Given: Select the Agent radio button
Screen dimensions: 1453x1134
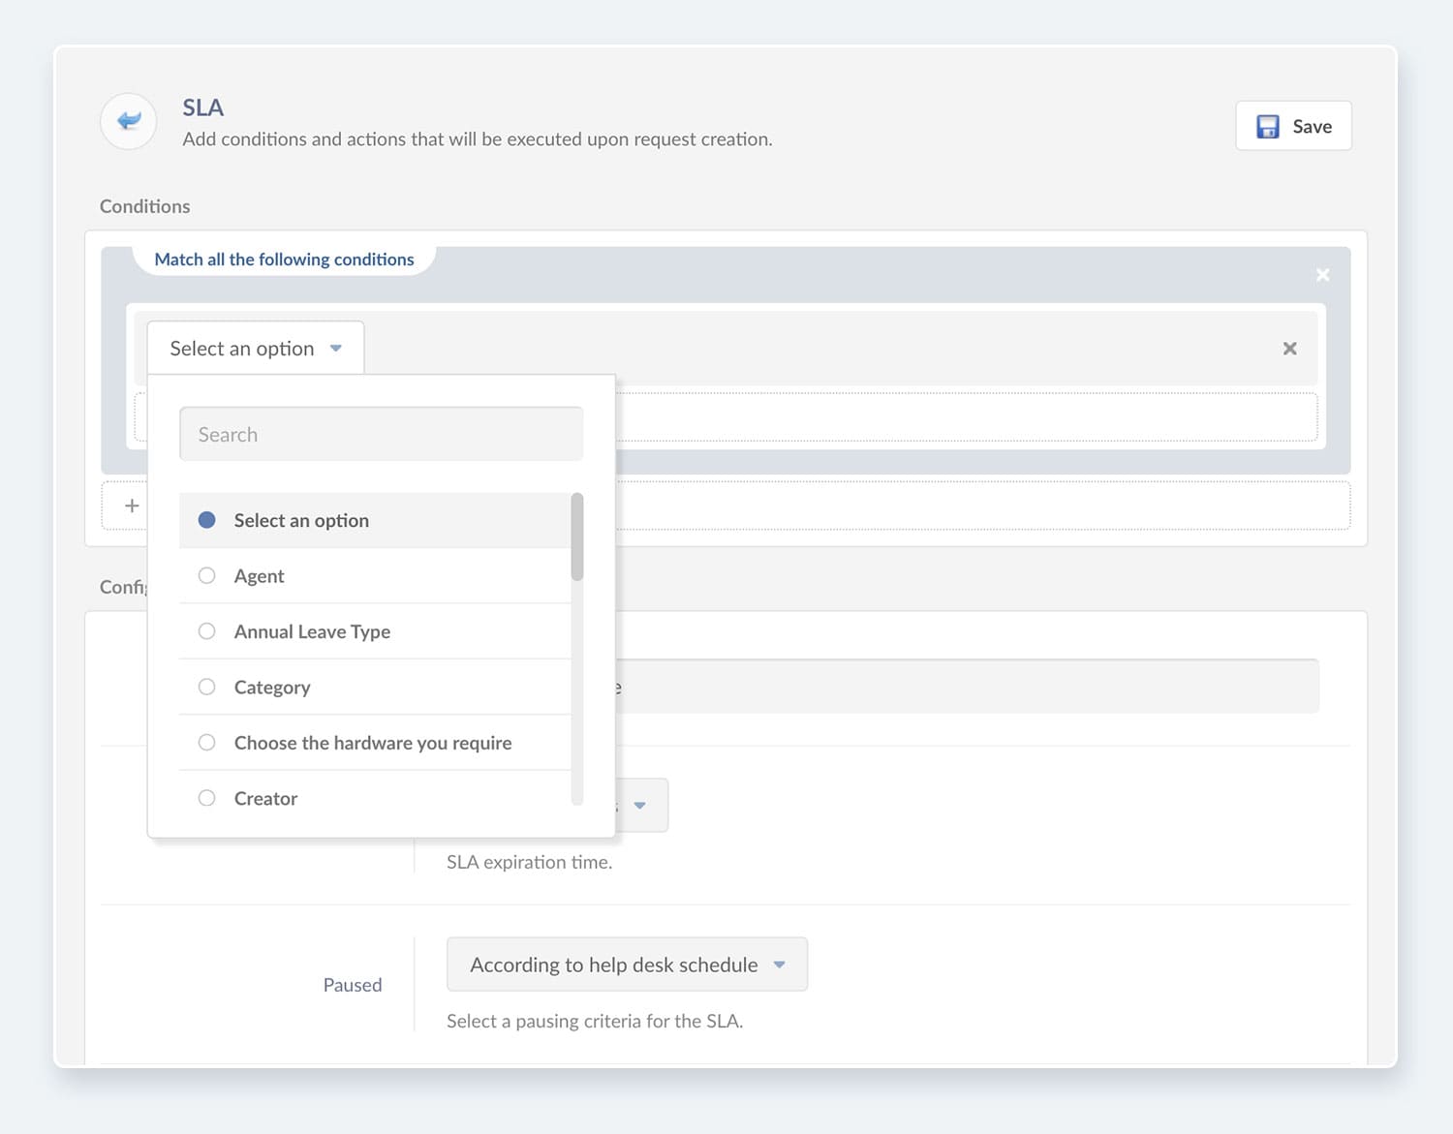Looking at the screenshot, I should pyautogui.click(x=206, y=575).
